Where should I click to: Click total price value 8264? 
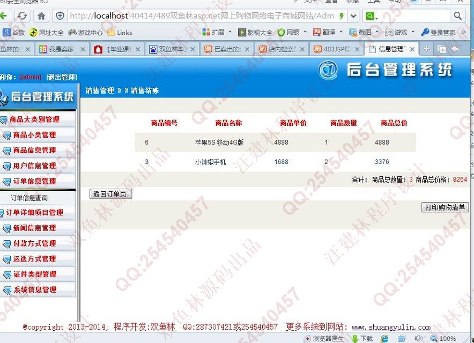click(460, 180)
